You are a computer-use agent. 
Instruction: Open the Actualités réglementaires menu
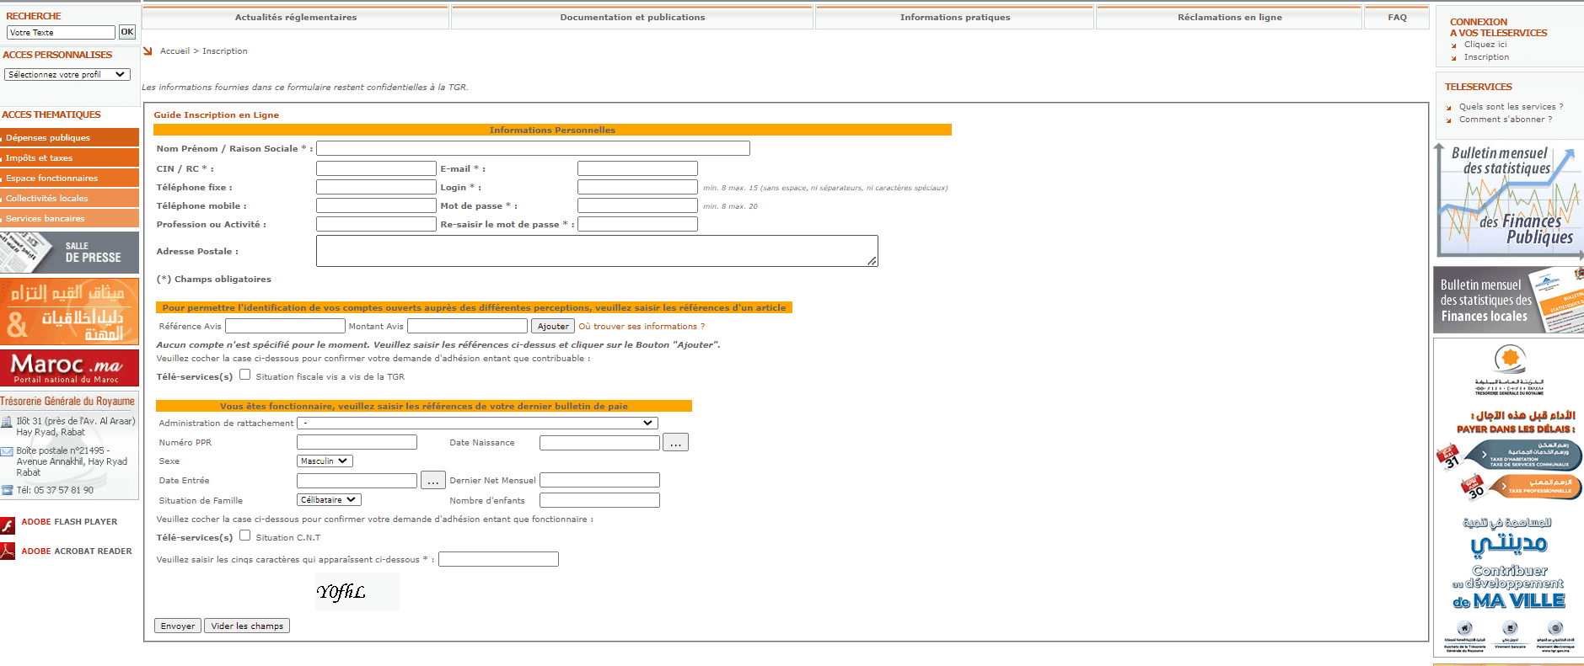(295, 18)
